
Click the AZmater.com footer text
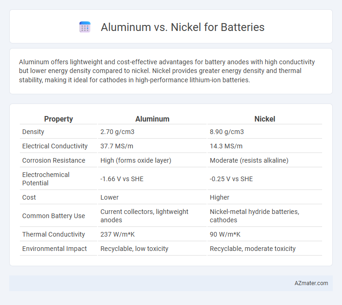[x=311, y=283]
